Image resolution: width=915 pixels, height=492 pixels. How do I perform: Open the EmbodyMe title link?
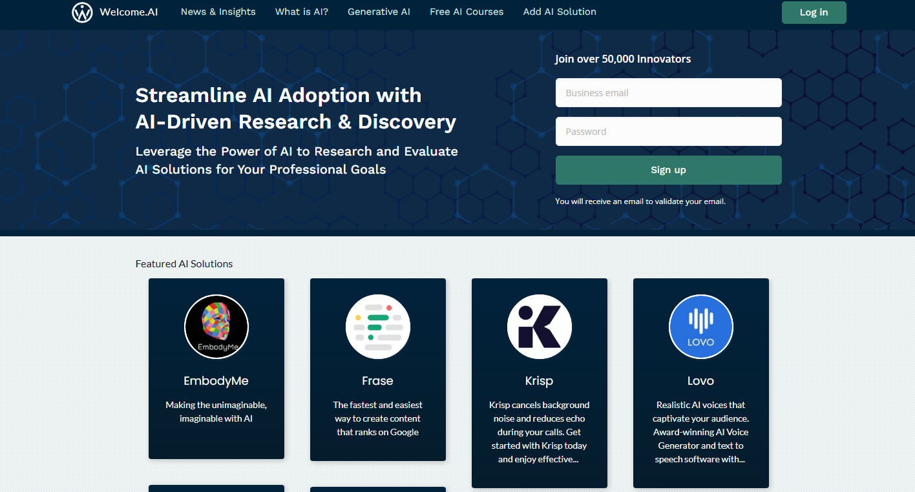(x=216, y=381)
